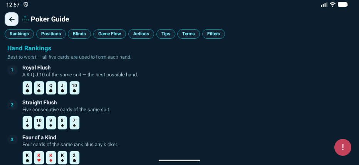Tap the Queen of spades card
The image size is (359, 165).
pyautogui.click(x=51, y=88)
